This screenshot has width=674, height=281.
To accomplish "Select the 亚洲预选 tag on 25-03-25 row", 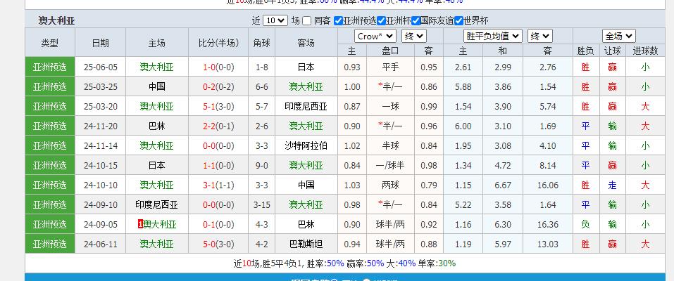I will (50, 86).
